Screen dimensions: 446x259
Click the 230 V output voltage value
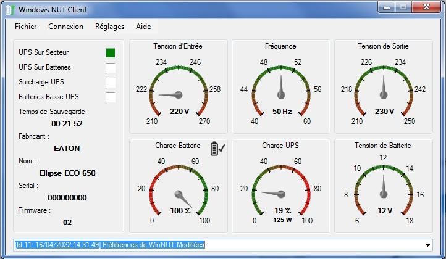click(x=385, y=112)
